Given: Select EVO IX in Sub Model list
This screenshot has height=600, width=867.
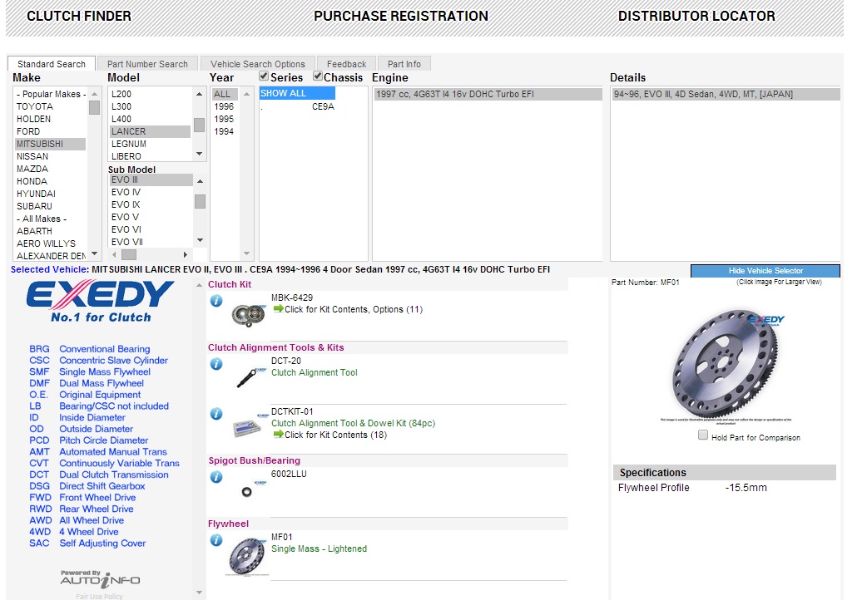Looking at the screenshot, I should pyautogui.click(x=151, y=204).
